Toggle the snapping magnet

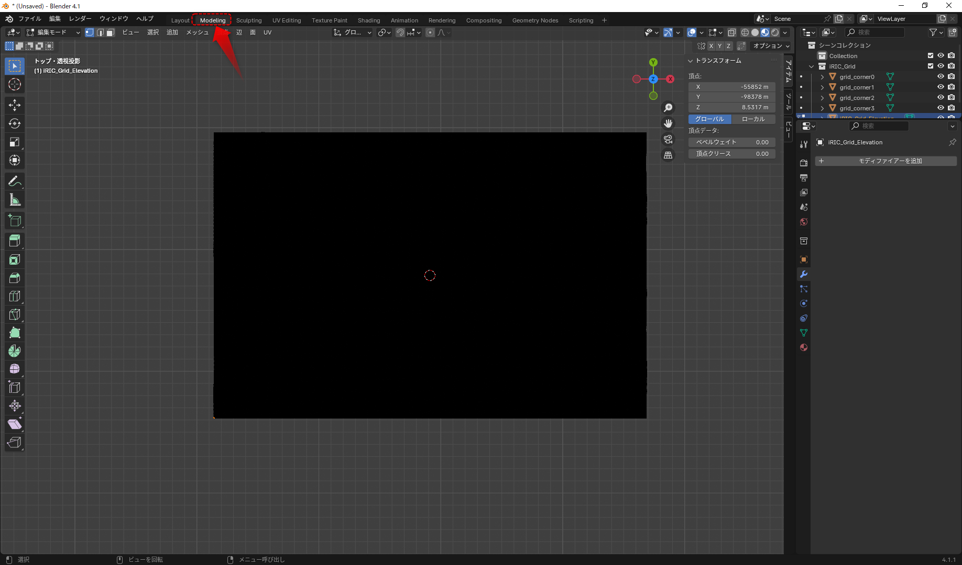click(x=400, y=32)
